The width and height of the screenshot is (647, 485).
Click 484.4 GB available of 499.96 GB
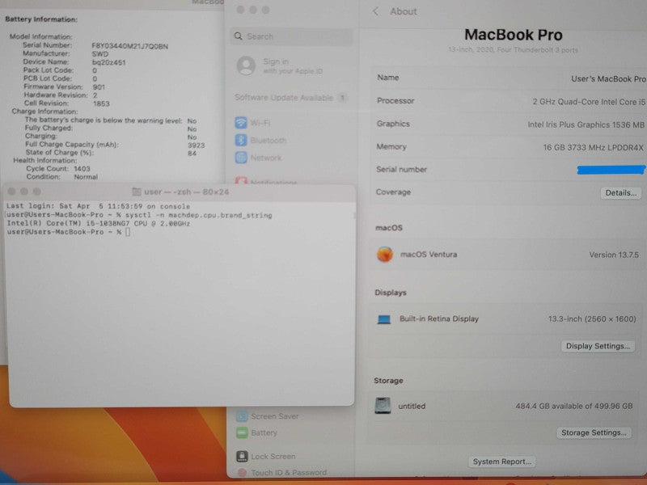click(x=574, y=406)
